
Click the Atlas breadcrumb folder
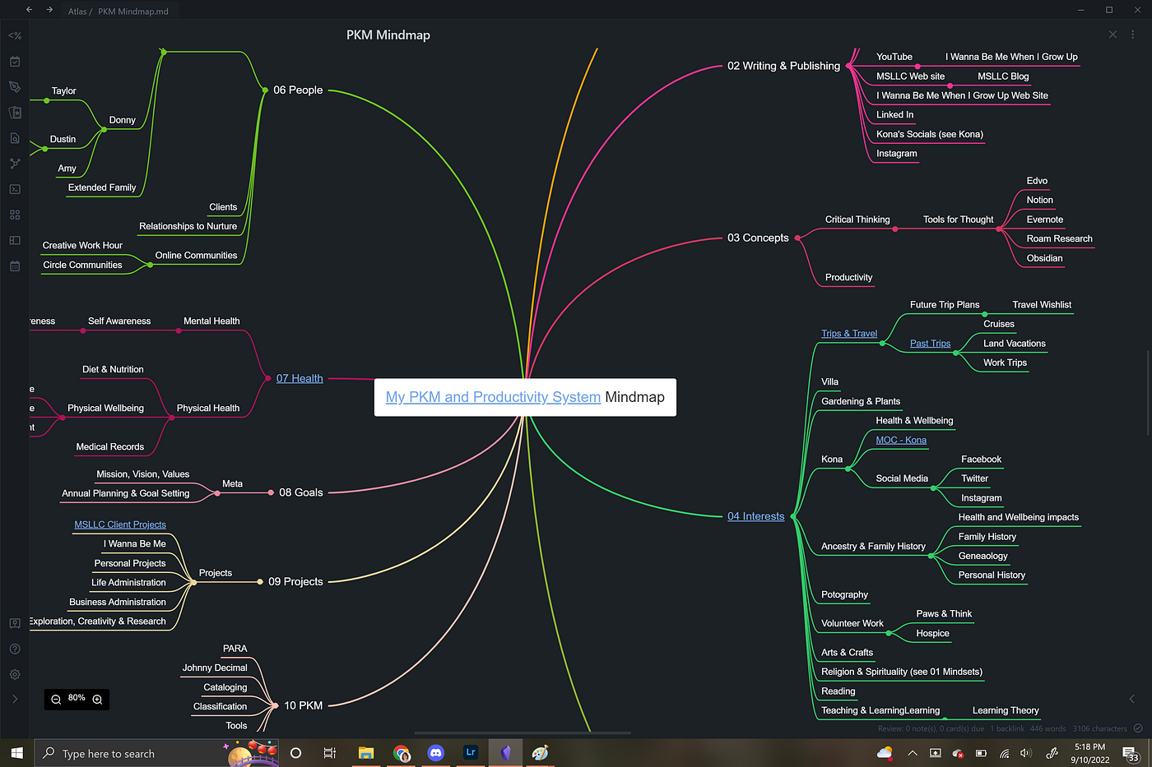pos(77,12)
